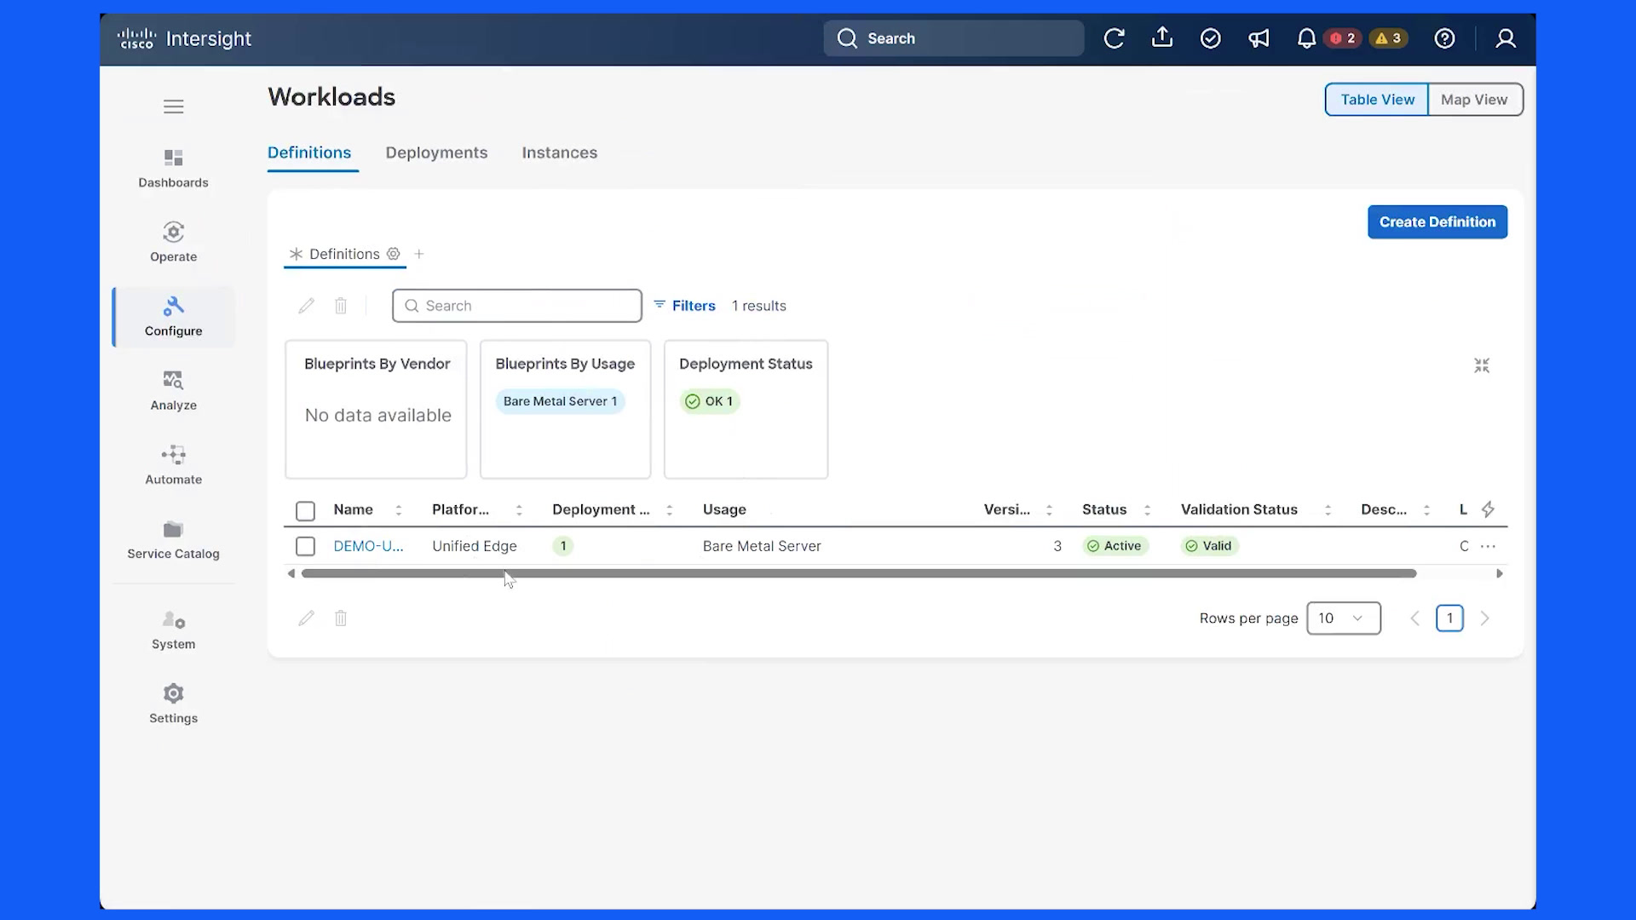Image resolution: width=1636 pixels, height=920 pixels.
Task: Open the Analyze section
Action: coord(173,391)
